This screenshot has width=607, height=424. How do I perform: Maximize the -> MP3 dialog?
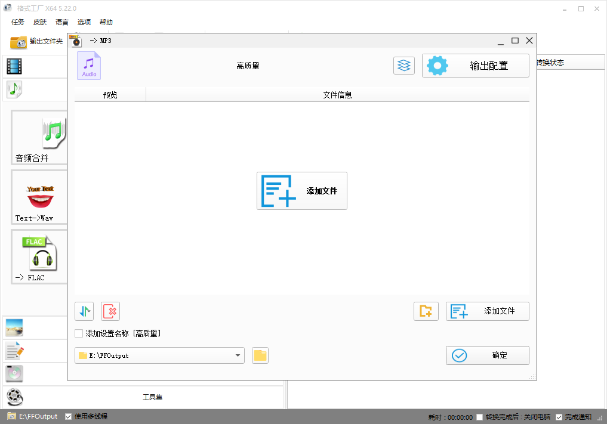pyautogui.click(x=515, y=41)
